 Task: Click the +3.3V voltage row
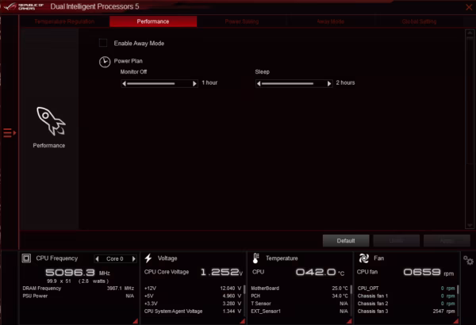click(x=193, y=304)
